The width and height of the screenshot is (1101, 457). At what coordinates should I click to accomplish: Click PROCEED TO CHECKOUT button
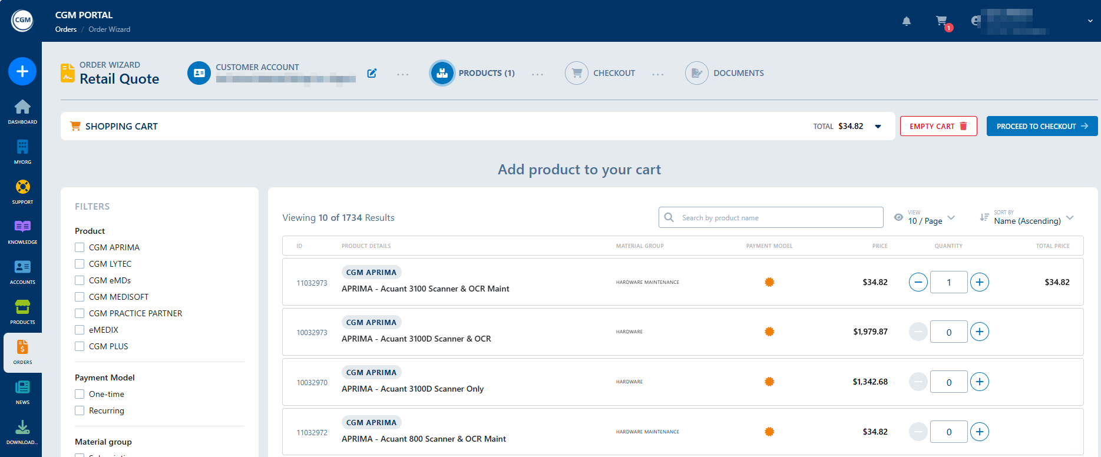pos(1042,126)
